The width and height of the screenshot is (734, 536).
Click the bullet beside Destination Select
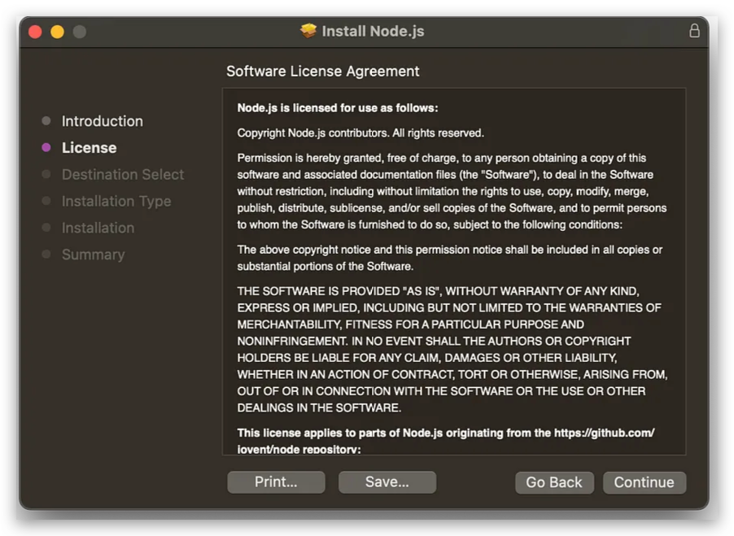46,174
